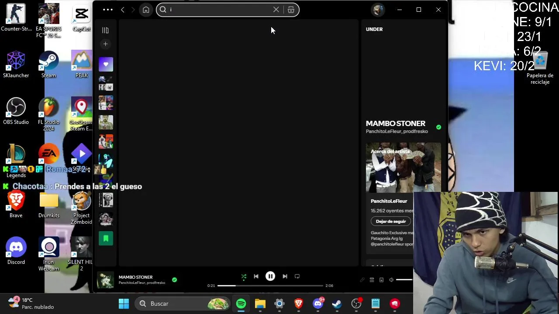Toggle the lyrics microphone icon
This screenshot has width=559, height=314.
click(362, 280)
